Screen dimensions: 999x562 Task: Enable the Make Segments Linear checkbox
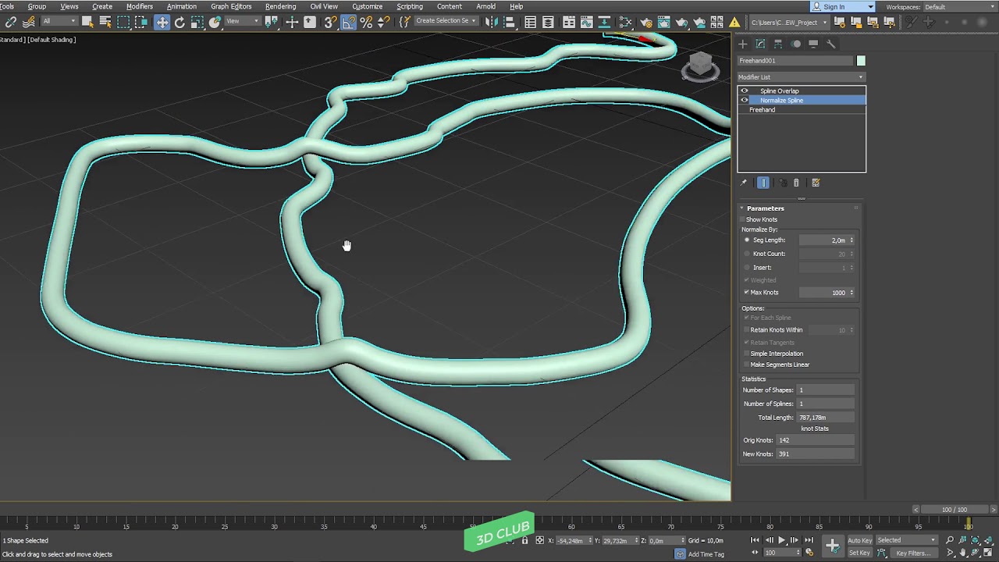(747, 365)
